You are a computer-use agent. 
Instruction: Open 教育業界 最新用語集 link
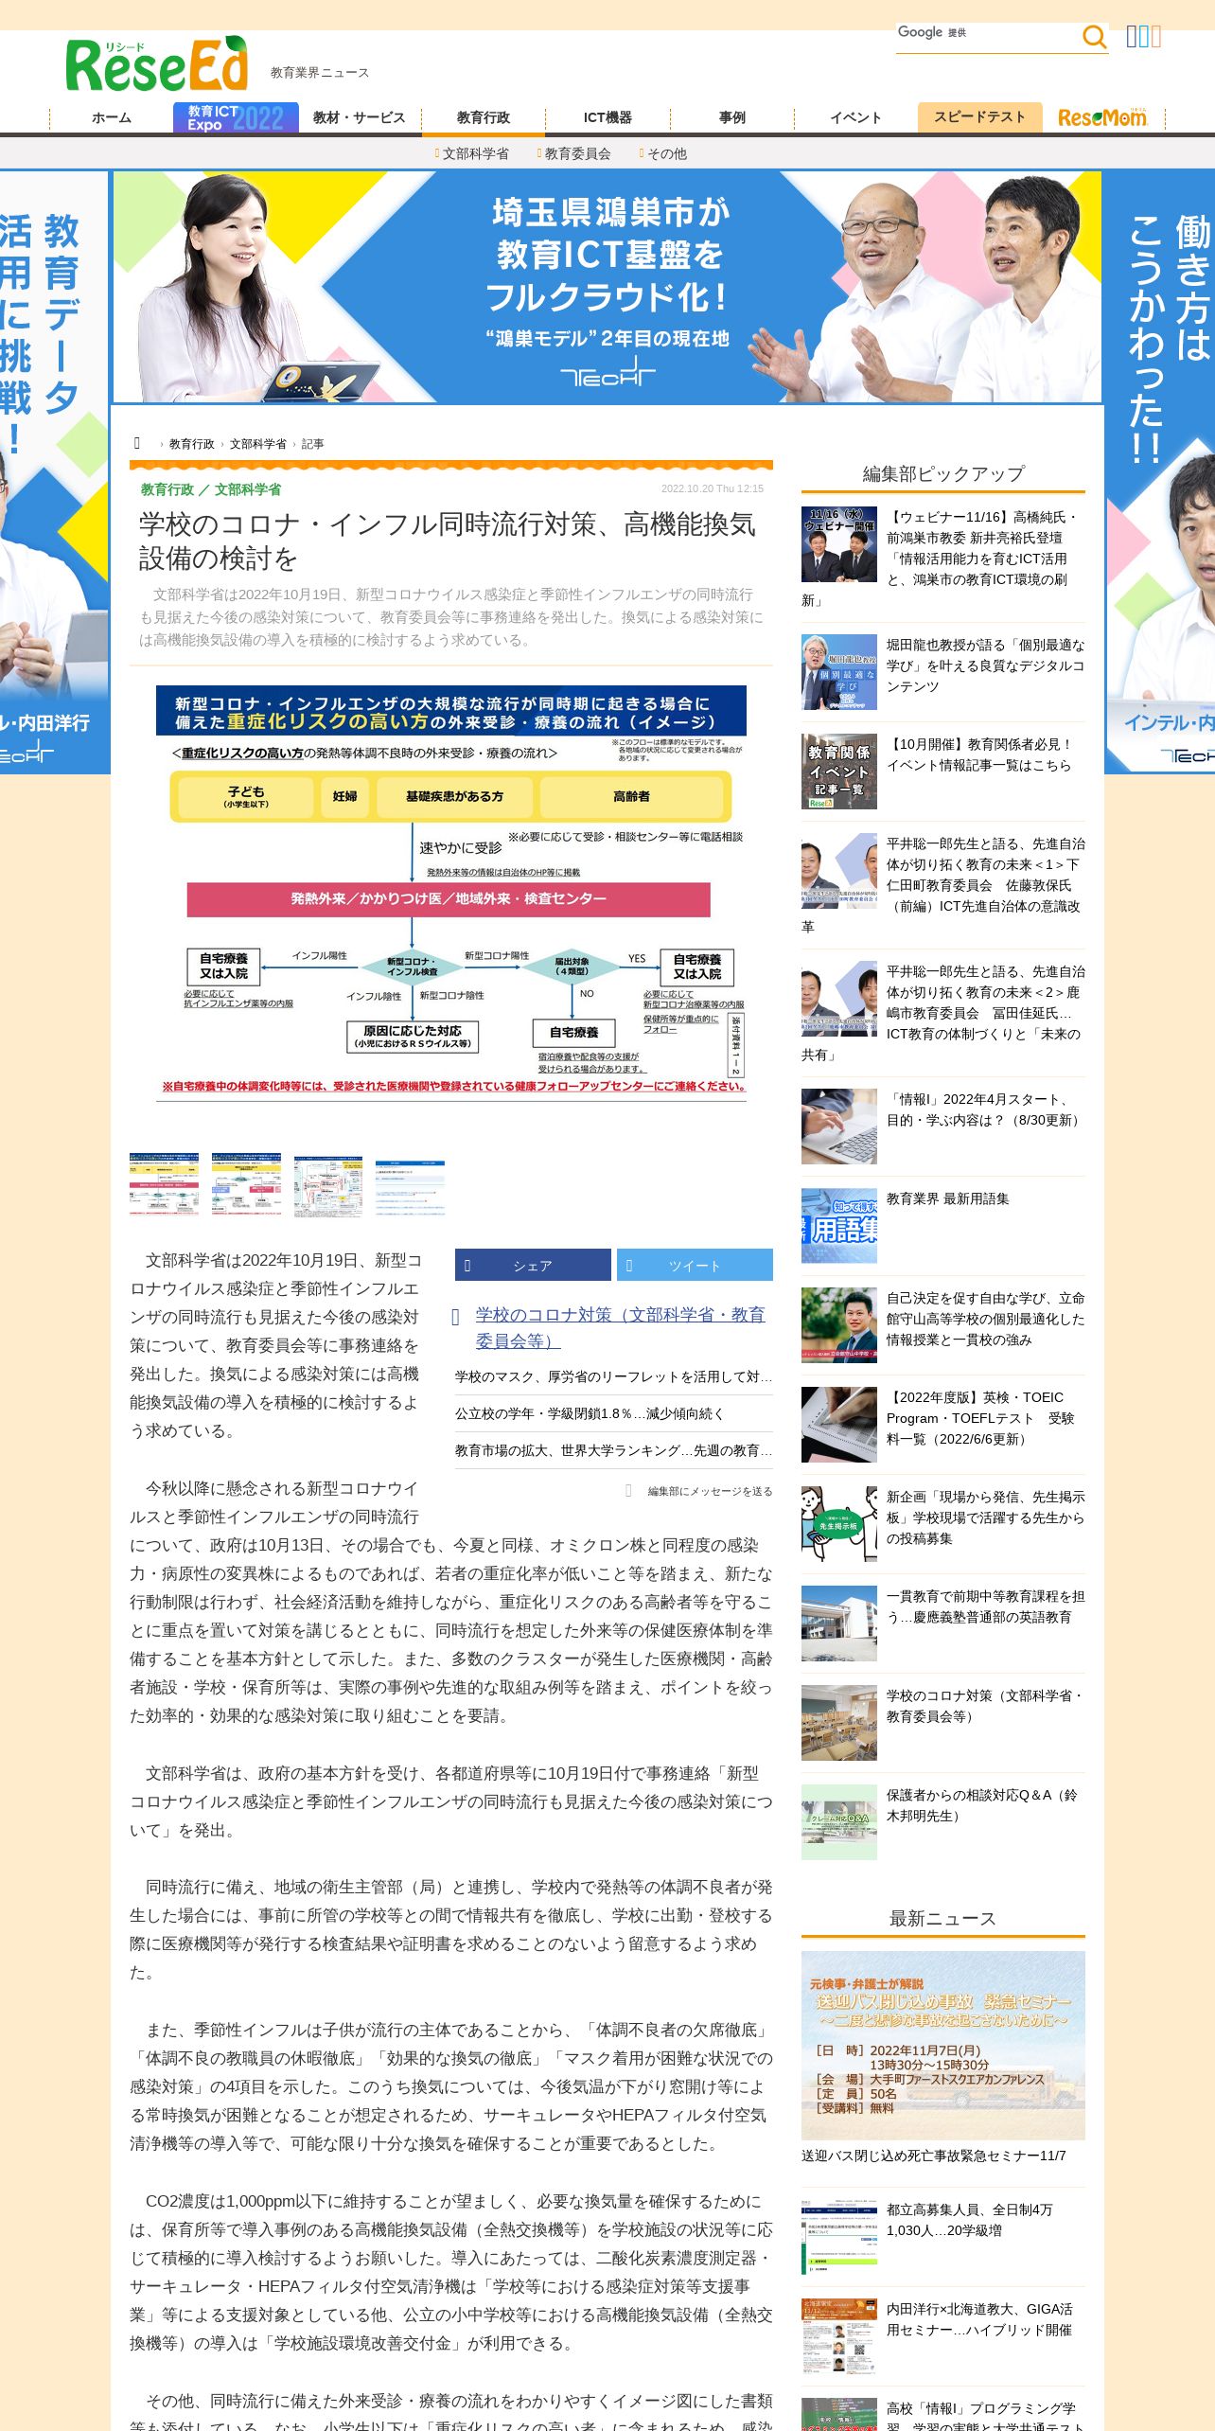click(x=948, y=1198)
